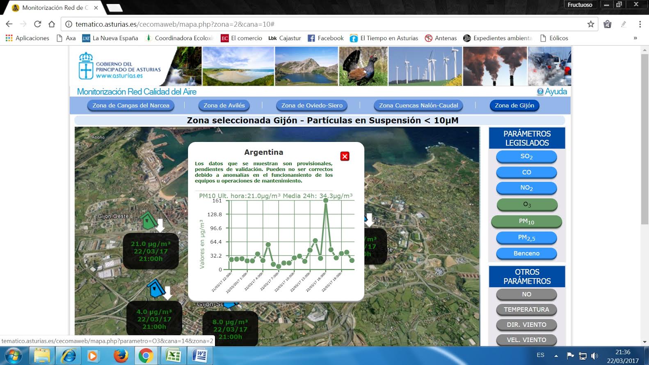
Task: Select the Zona de Oviedo-Siero tab
Action: [x=312, y=106]
